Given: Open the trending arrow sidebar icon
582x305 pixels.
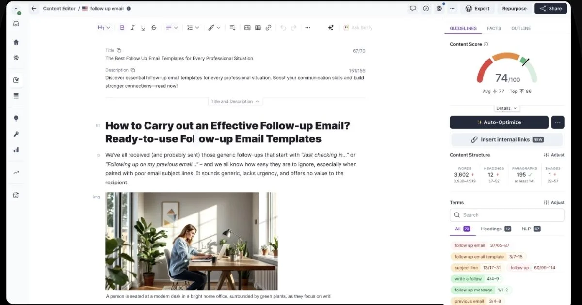Looking at the screenshot, I should pyautogui.click(x=16, y=172).
